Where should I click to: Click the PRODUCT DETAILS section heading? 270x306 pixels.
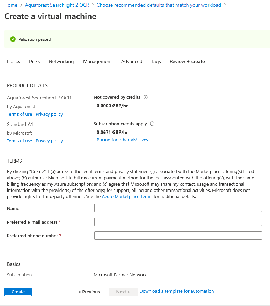pos(27,85)
